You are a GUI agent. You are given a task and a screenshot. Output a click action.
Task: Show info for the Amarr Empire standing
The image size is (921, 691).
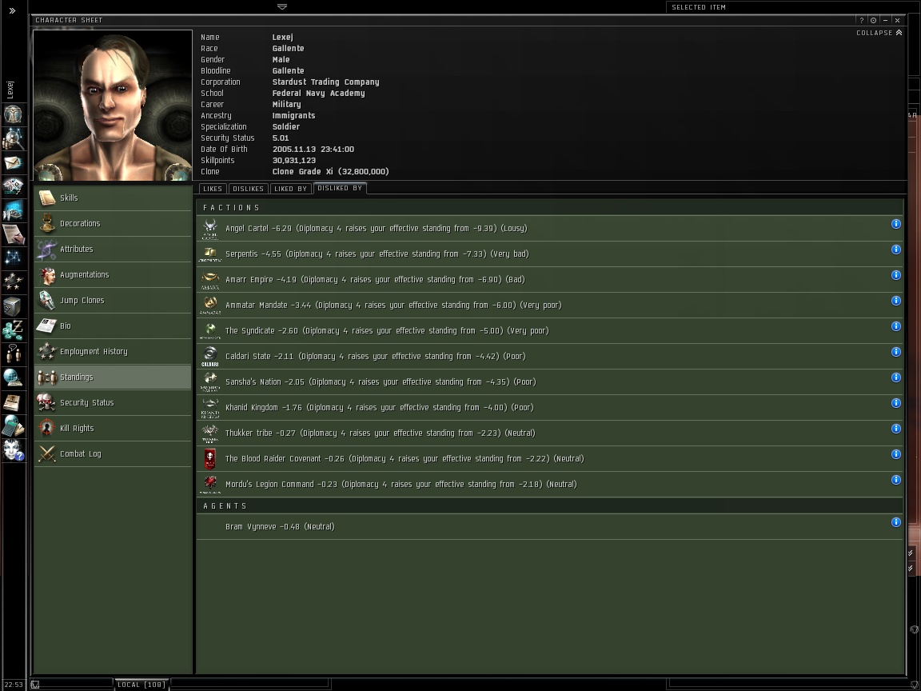click(895, 275)
